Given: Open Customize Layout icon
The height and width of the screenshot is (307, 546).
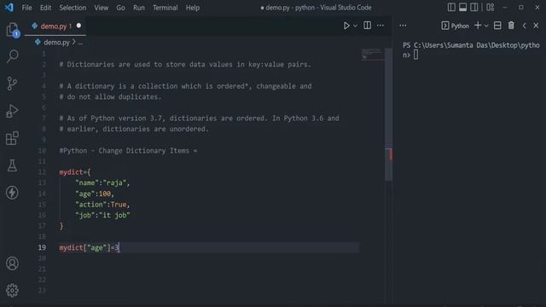Looking at the screenshot, I should 491,8.
